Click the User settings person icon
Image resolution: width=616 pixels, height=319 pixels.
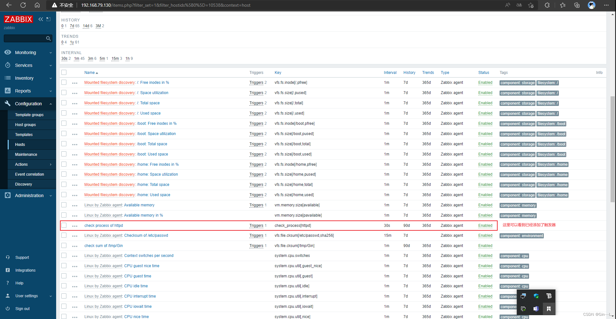8,296
